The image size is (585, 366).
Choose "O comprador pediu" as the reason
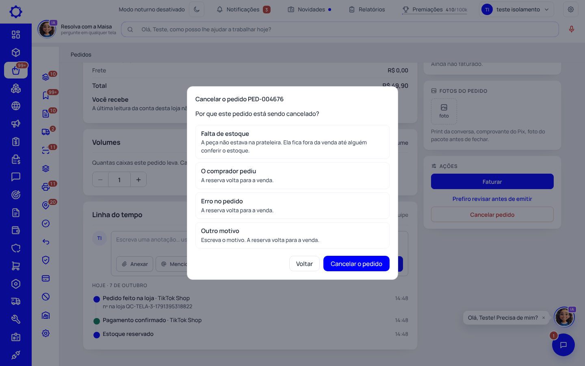[x=292, y=176]
